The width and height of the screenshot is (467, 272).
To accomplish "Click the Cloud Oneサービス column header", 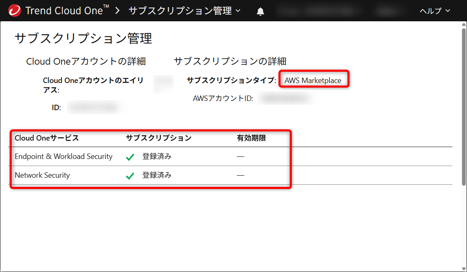I will [x=47, y=138].
